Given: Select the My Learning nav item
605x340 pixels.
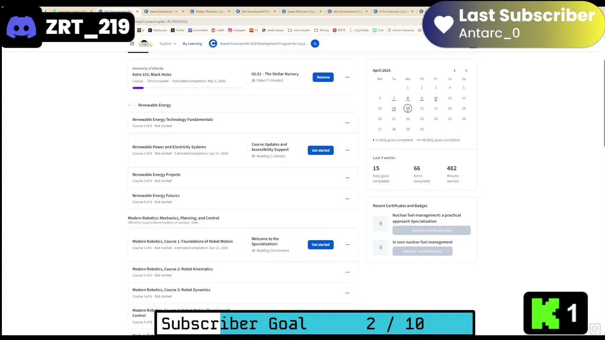Looking at the screenshot, I should click(192, 43).
